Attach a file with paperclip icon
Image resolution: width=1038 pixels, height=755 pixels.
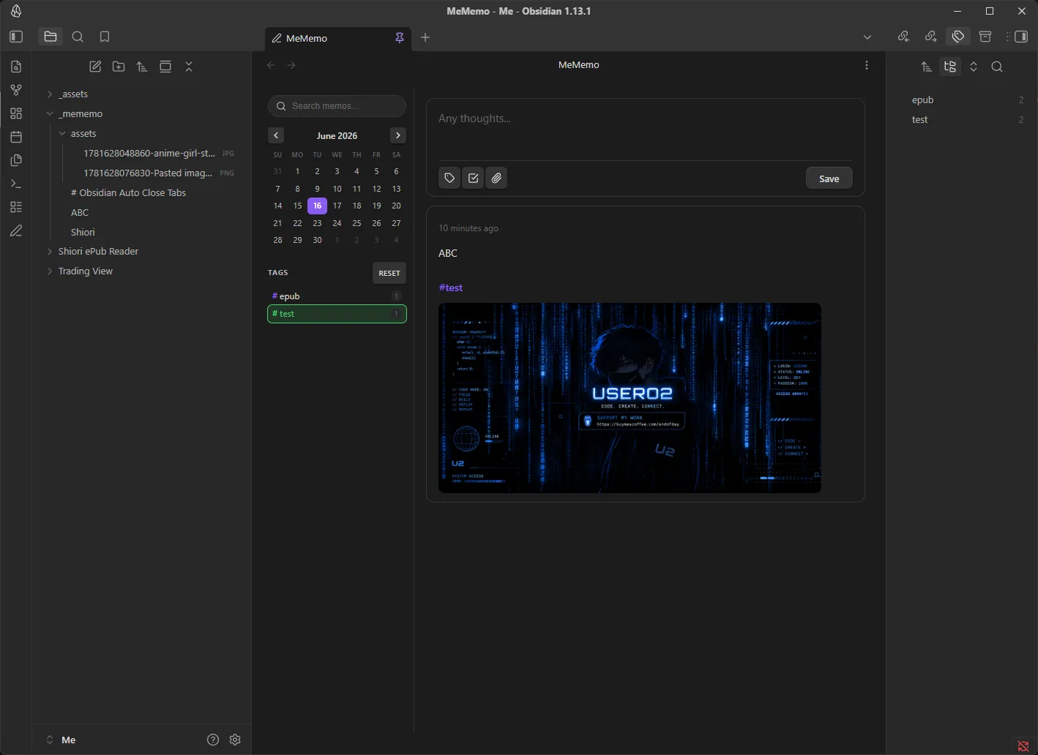[497, 178]
